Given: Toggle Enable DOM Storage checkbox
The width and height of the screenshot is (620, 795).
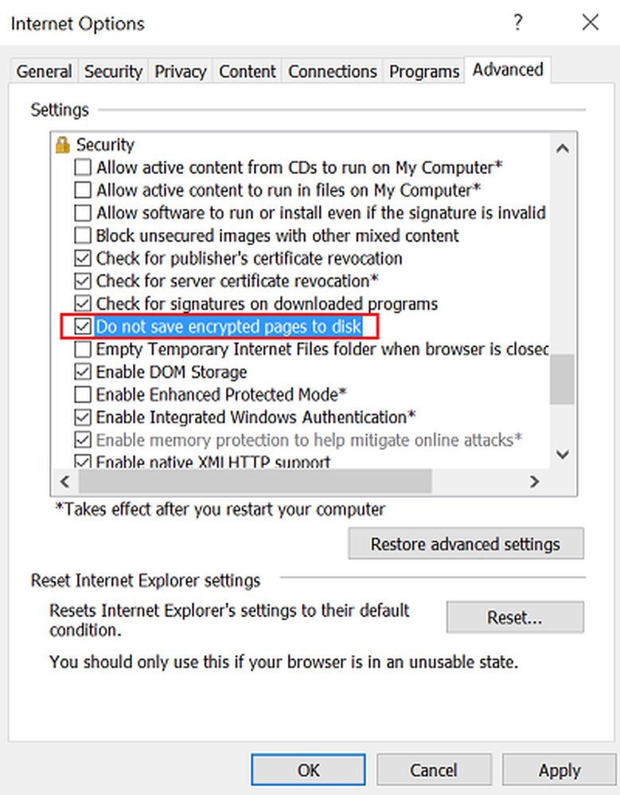Looking at the screenshot, I should tap(83, 372).
